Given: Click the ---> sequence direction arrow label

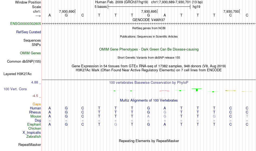Looking at the screenshot, I should point(38,16).
